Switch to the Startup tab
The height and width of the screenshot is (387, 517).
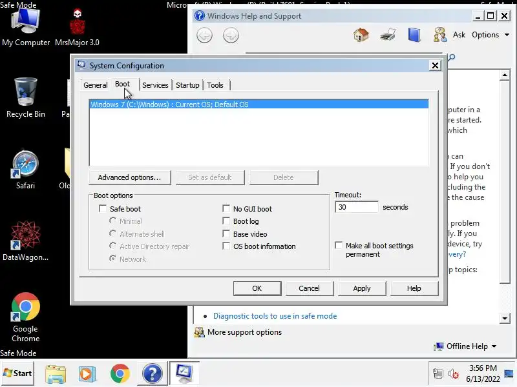click(x=187, y=85)
